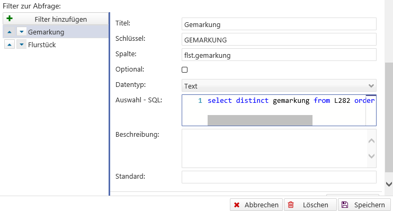Select the Gemarkung filter entry
393x211 pixels.
click(56, 32)
